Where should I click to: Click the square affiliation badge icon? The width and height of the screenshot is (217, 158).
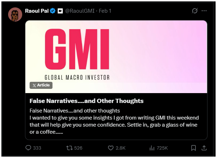point(60,11)
